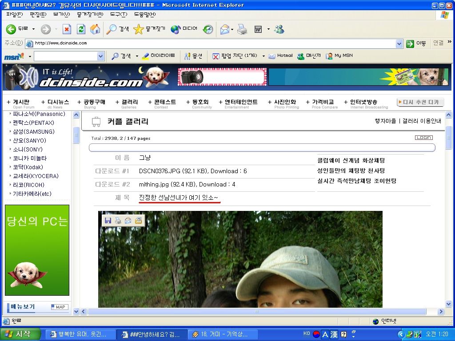This screenshot has width=455, height=341.
Task: Toggle the MSN toolbar highlight button
Action: point(159,56)
